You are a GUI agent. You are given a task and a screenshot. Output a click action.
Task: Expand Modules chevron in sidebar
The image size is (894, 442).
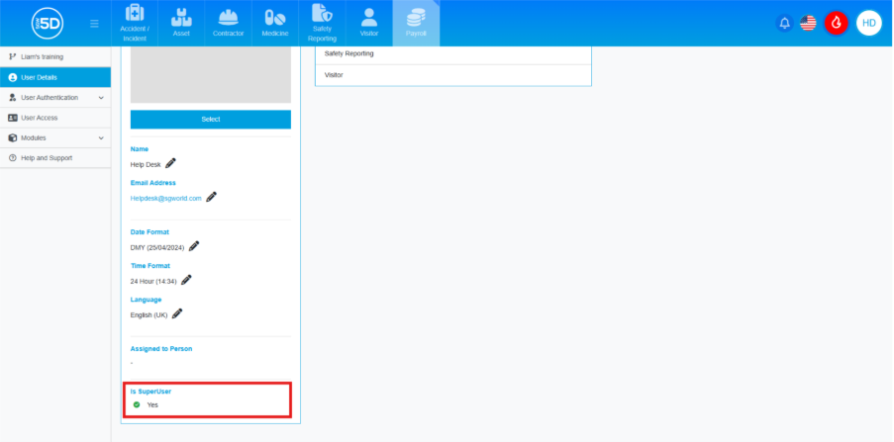pos(101,138)
